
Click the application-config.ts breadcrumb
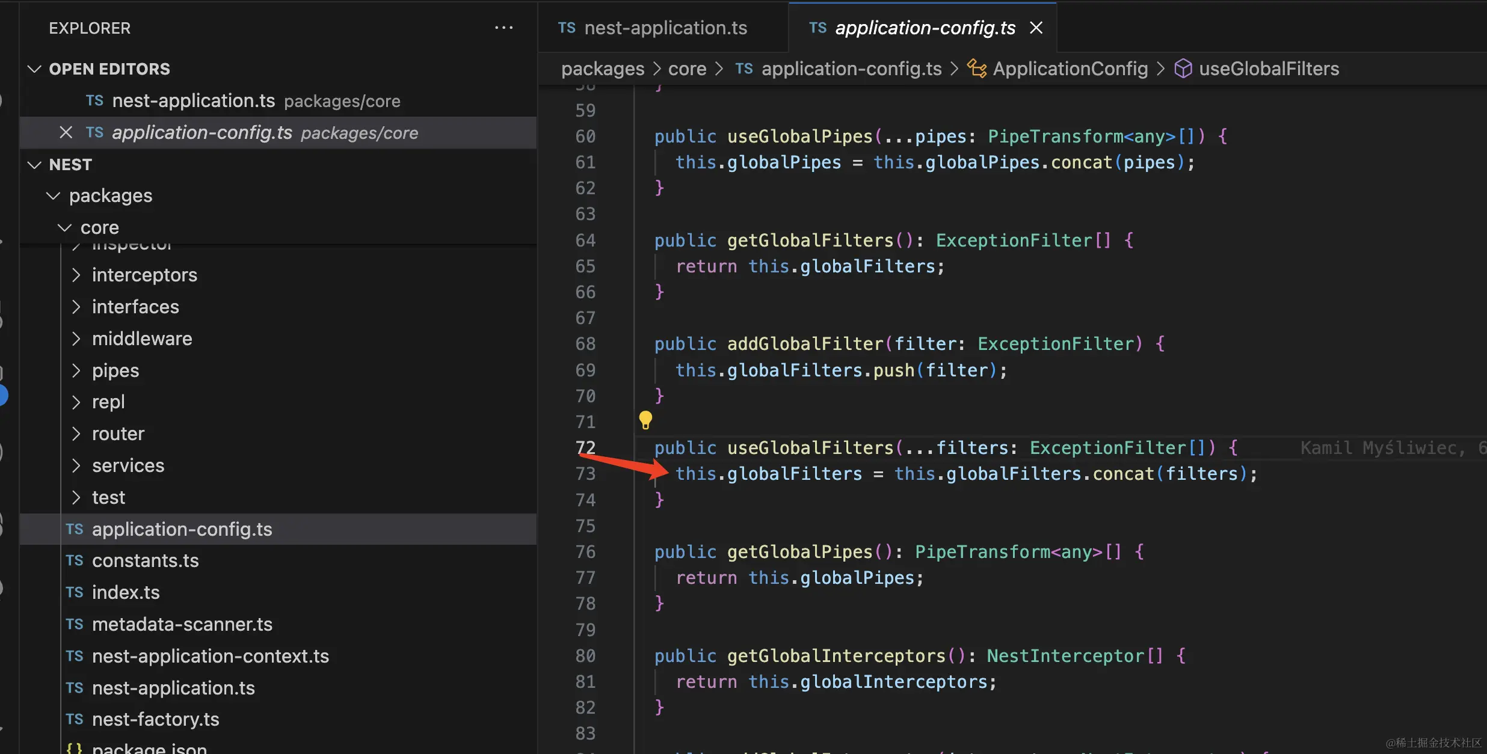851,69
